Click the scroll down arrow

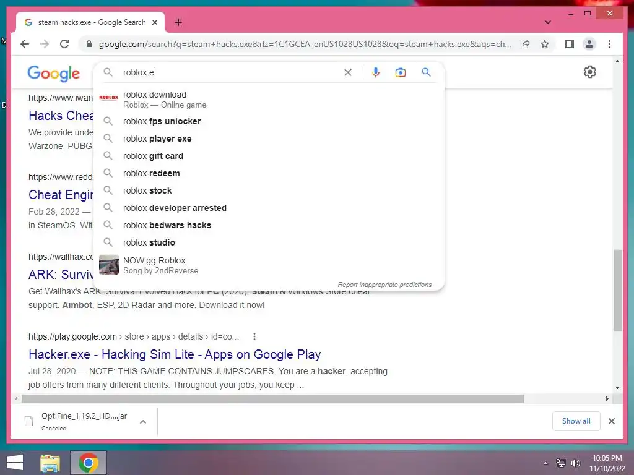click(x=617, y=388)
